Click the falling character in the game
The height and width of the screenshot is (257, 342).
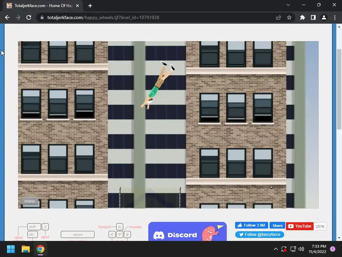click(158, 85)
